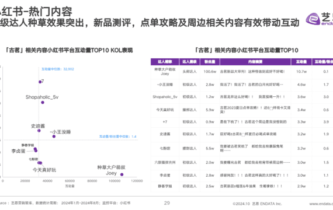This screenshot has width=333, height=210.
Task: Click interaction cell '3.3w'
Action: point(301,122)
